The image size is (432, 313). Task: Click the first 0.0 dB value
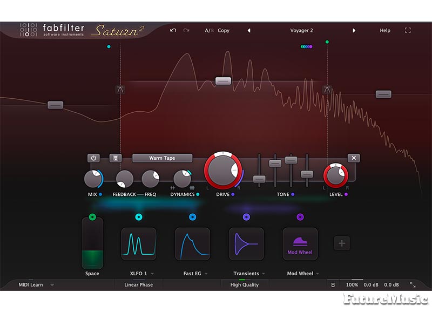[371, 284]
